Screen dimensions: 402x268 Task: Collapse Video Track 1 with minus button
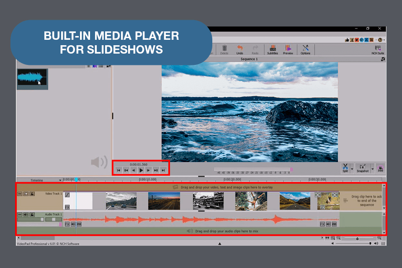(20, 193)
